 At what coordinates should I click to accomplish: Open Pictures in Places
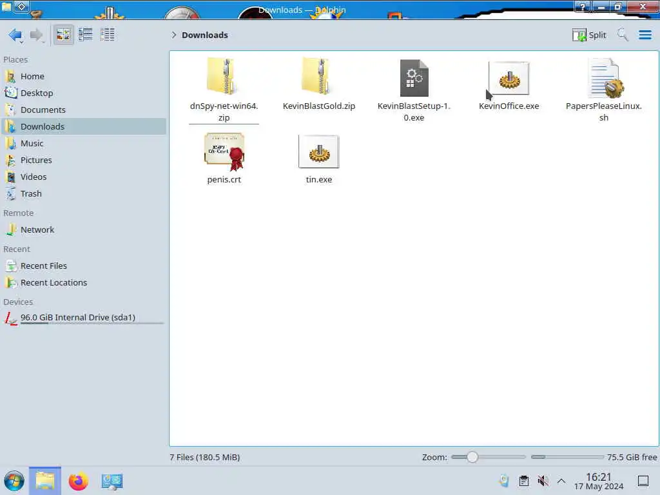pos(84,160)
